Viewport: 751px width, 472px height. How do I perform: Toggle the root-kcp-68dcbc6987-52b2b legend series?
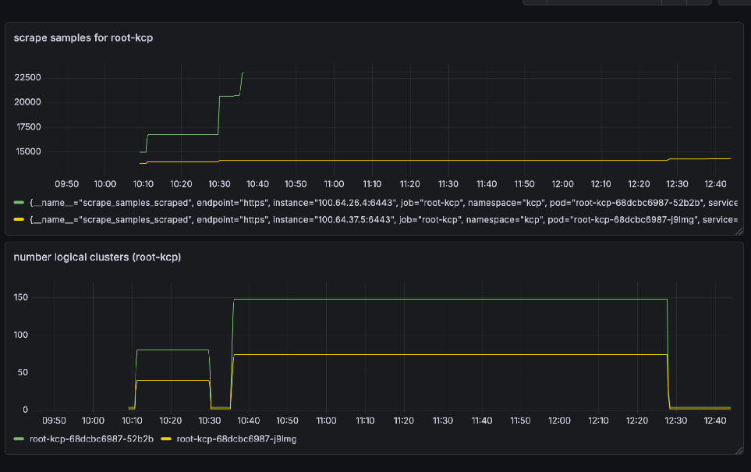click(x=91, y=439)
